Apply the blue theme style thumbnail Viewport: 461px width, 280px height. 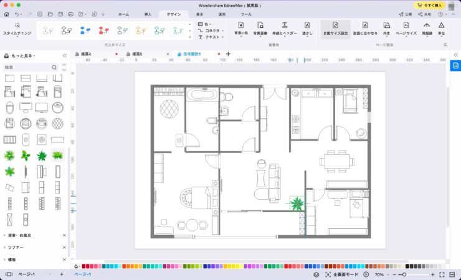pos(85,30)
